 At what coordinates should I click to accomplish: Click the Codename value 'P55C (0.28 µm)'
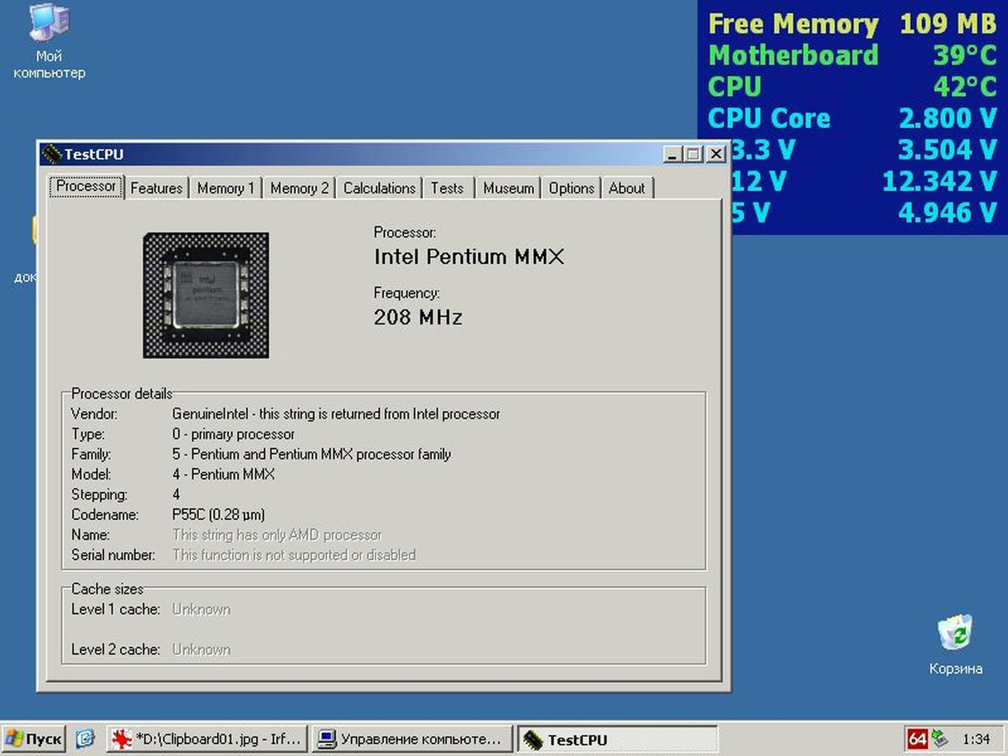click(218, 514)
